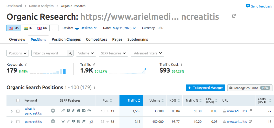
Task: Open the SERP features dropdown
Action: 113,53
